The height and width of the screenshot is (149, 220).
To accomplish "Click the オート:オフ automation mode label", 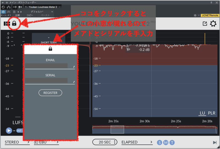I will [x=6, y=15].
